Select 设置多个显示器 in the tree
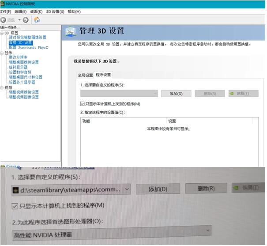 22,82
